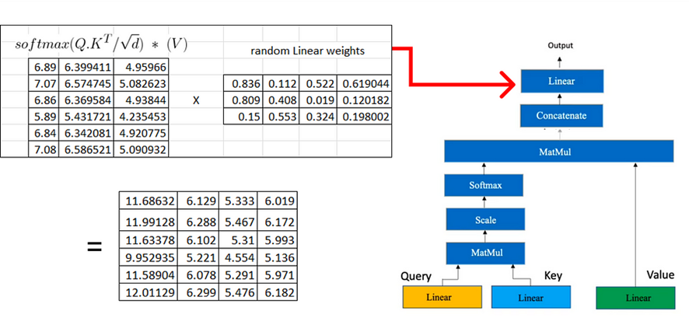Select the Concatenate block in the diagram
Screen dimensions: 689x318
561,116
